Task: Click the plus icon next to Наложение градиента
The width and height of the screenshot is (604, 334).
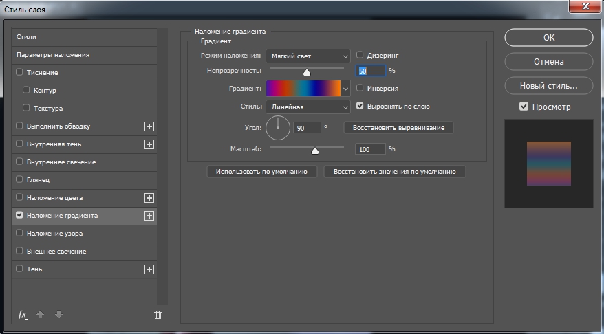Action: coord(149,216)
